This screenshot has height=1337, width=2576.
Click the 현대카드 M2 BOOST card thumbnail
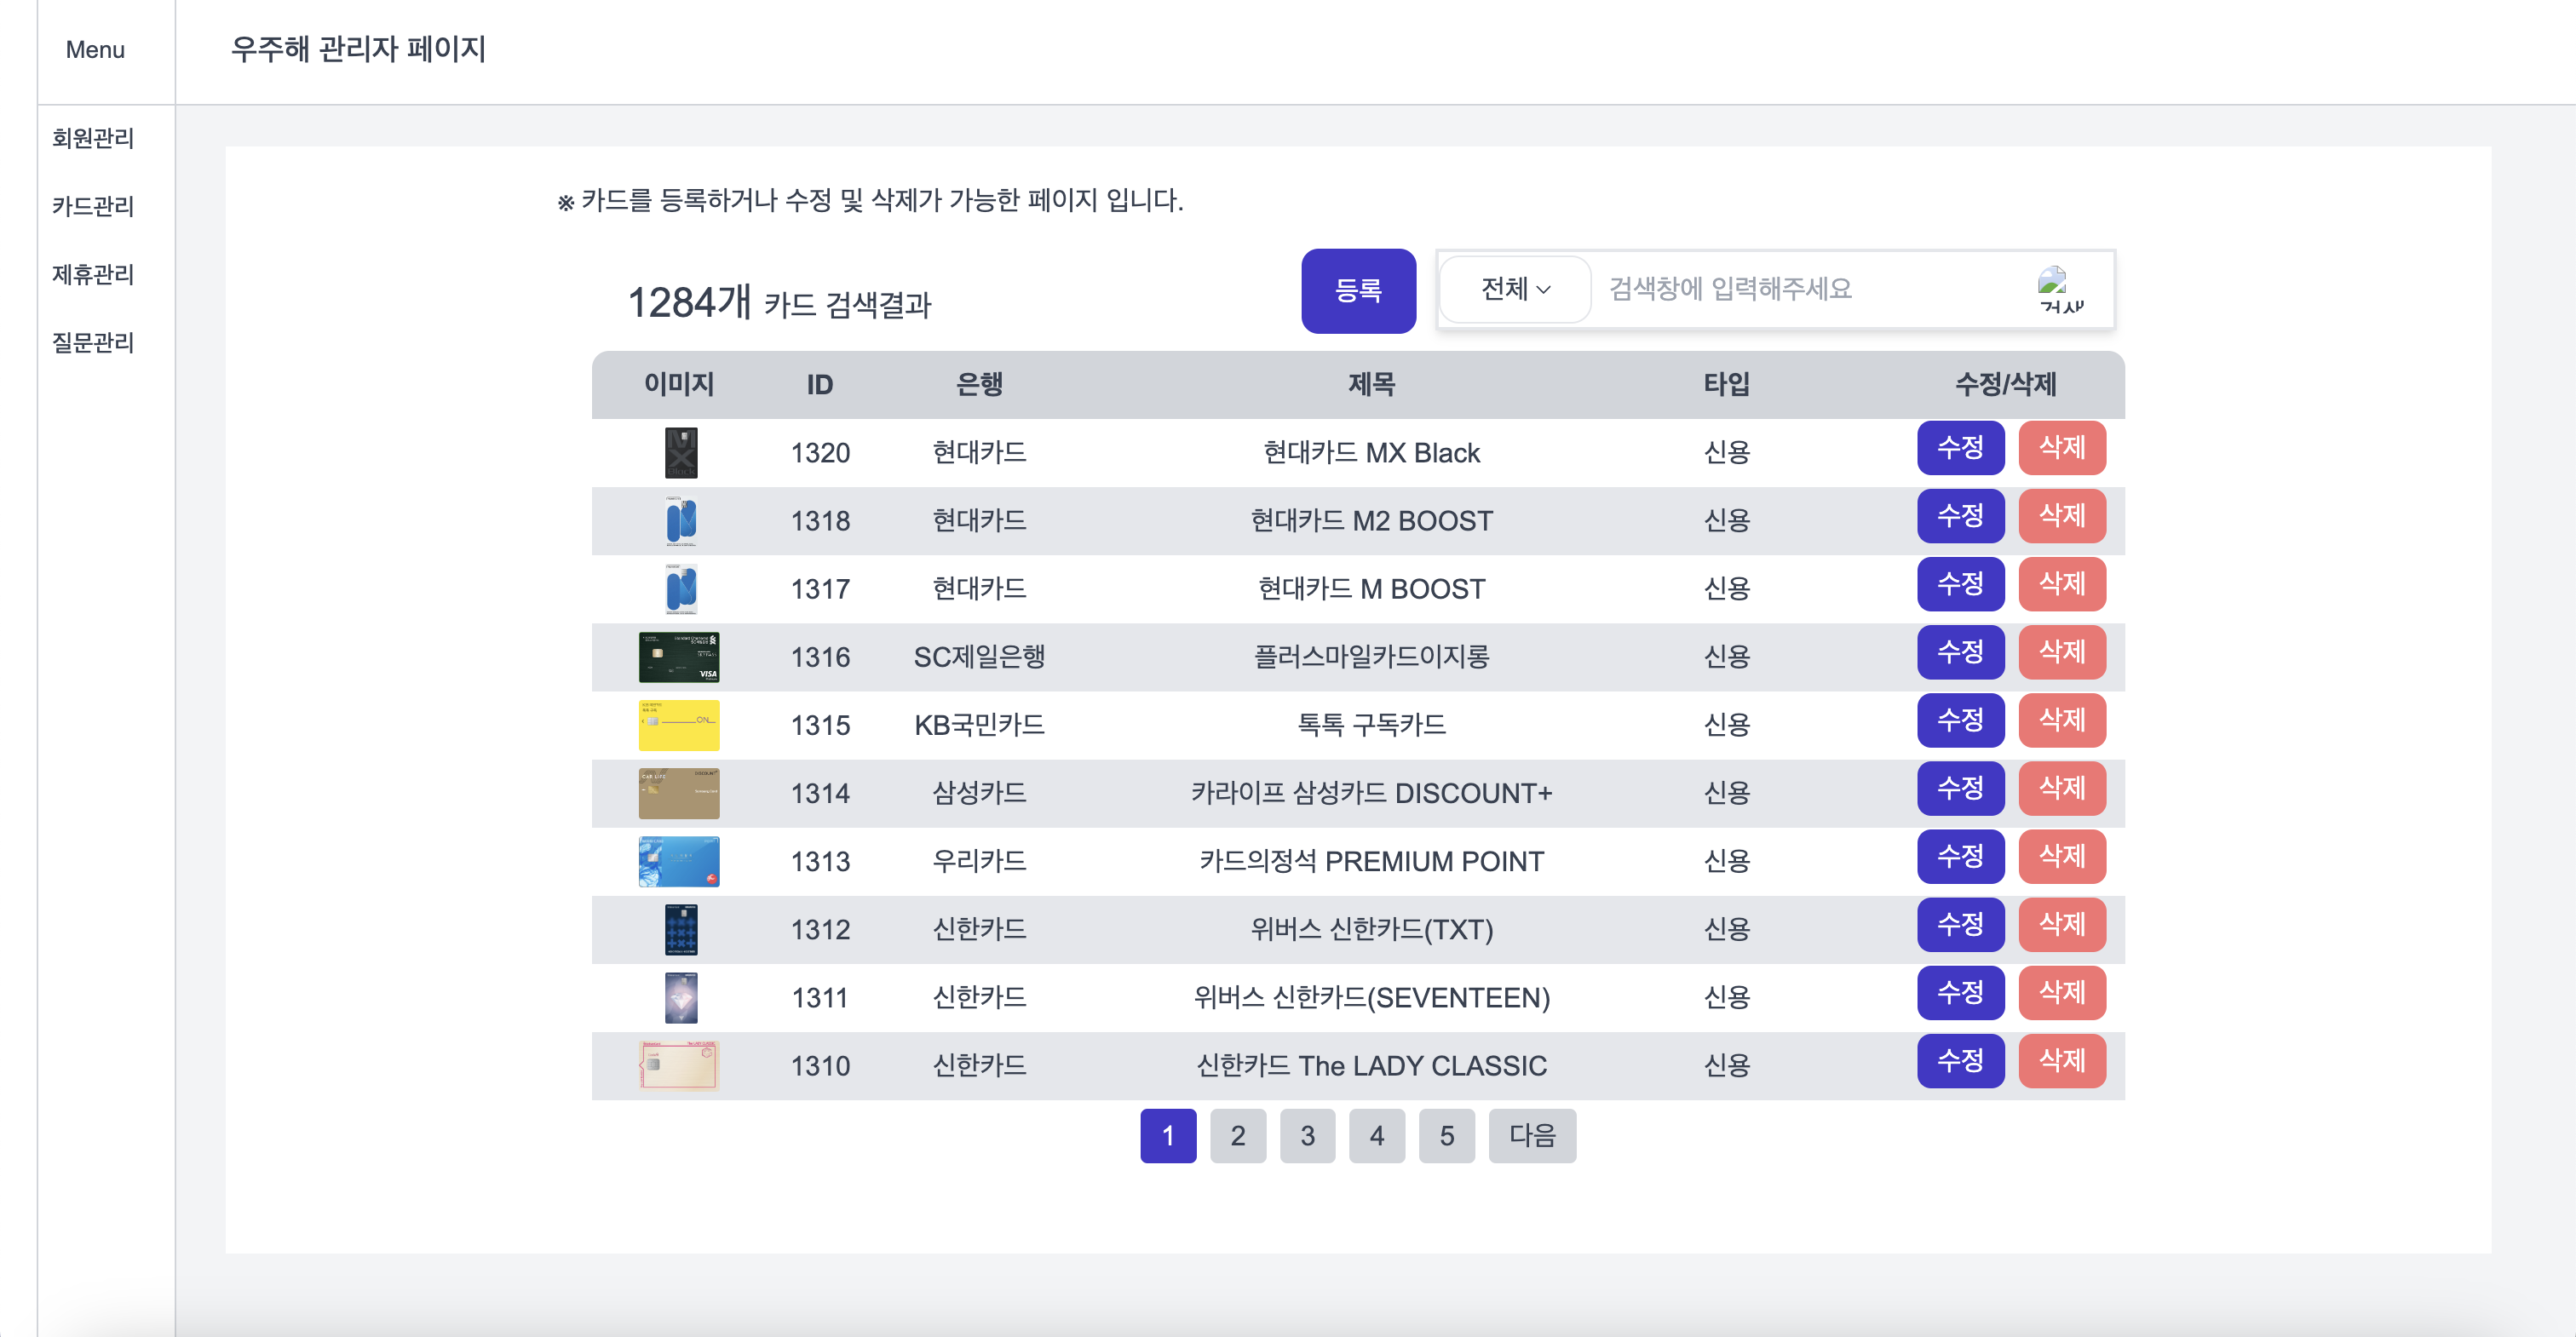point(681,521)
